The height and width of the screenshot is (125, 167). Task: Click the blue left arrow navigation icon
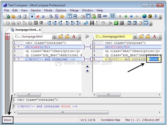point(131,16)
